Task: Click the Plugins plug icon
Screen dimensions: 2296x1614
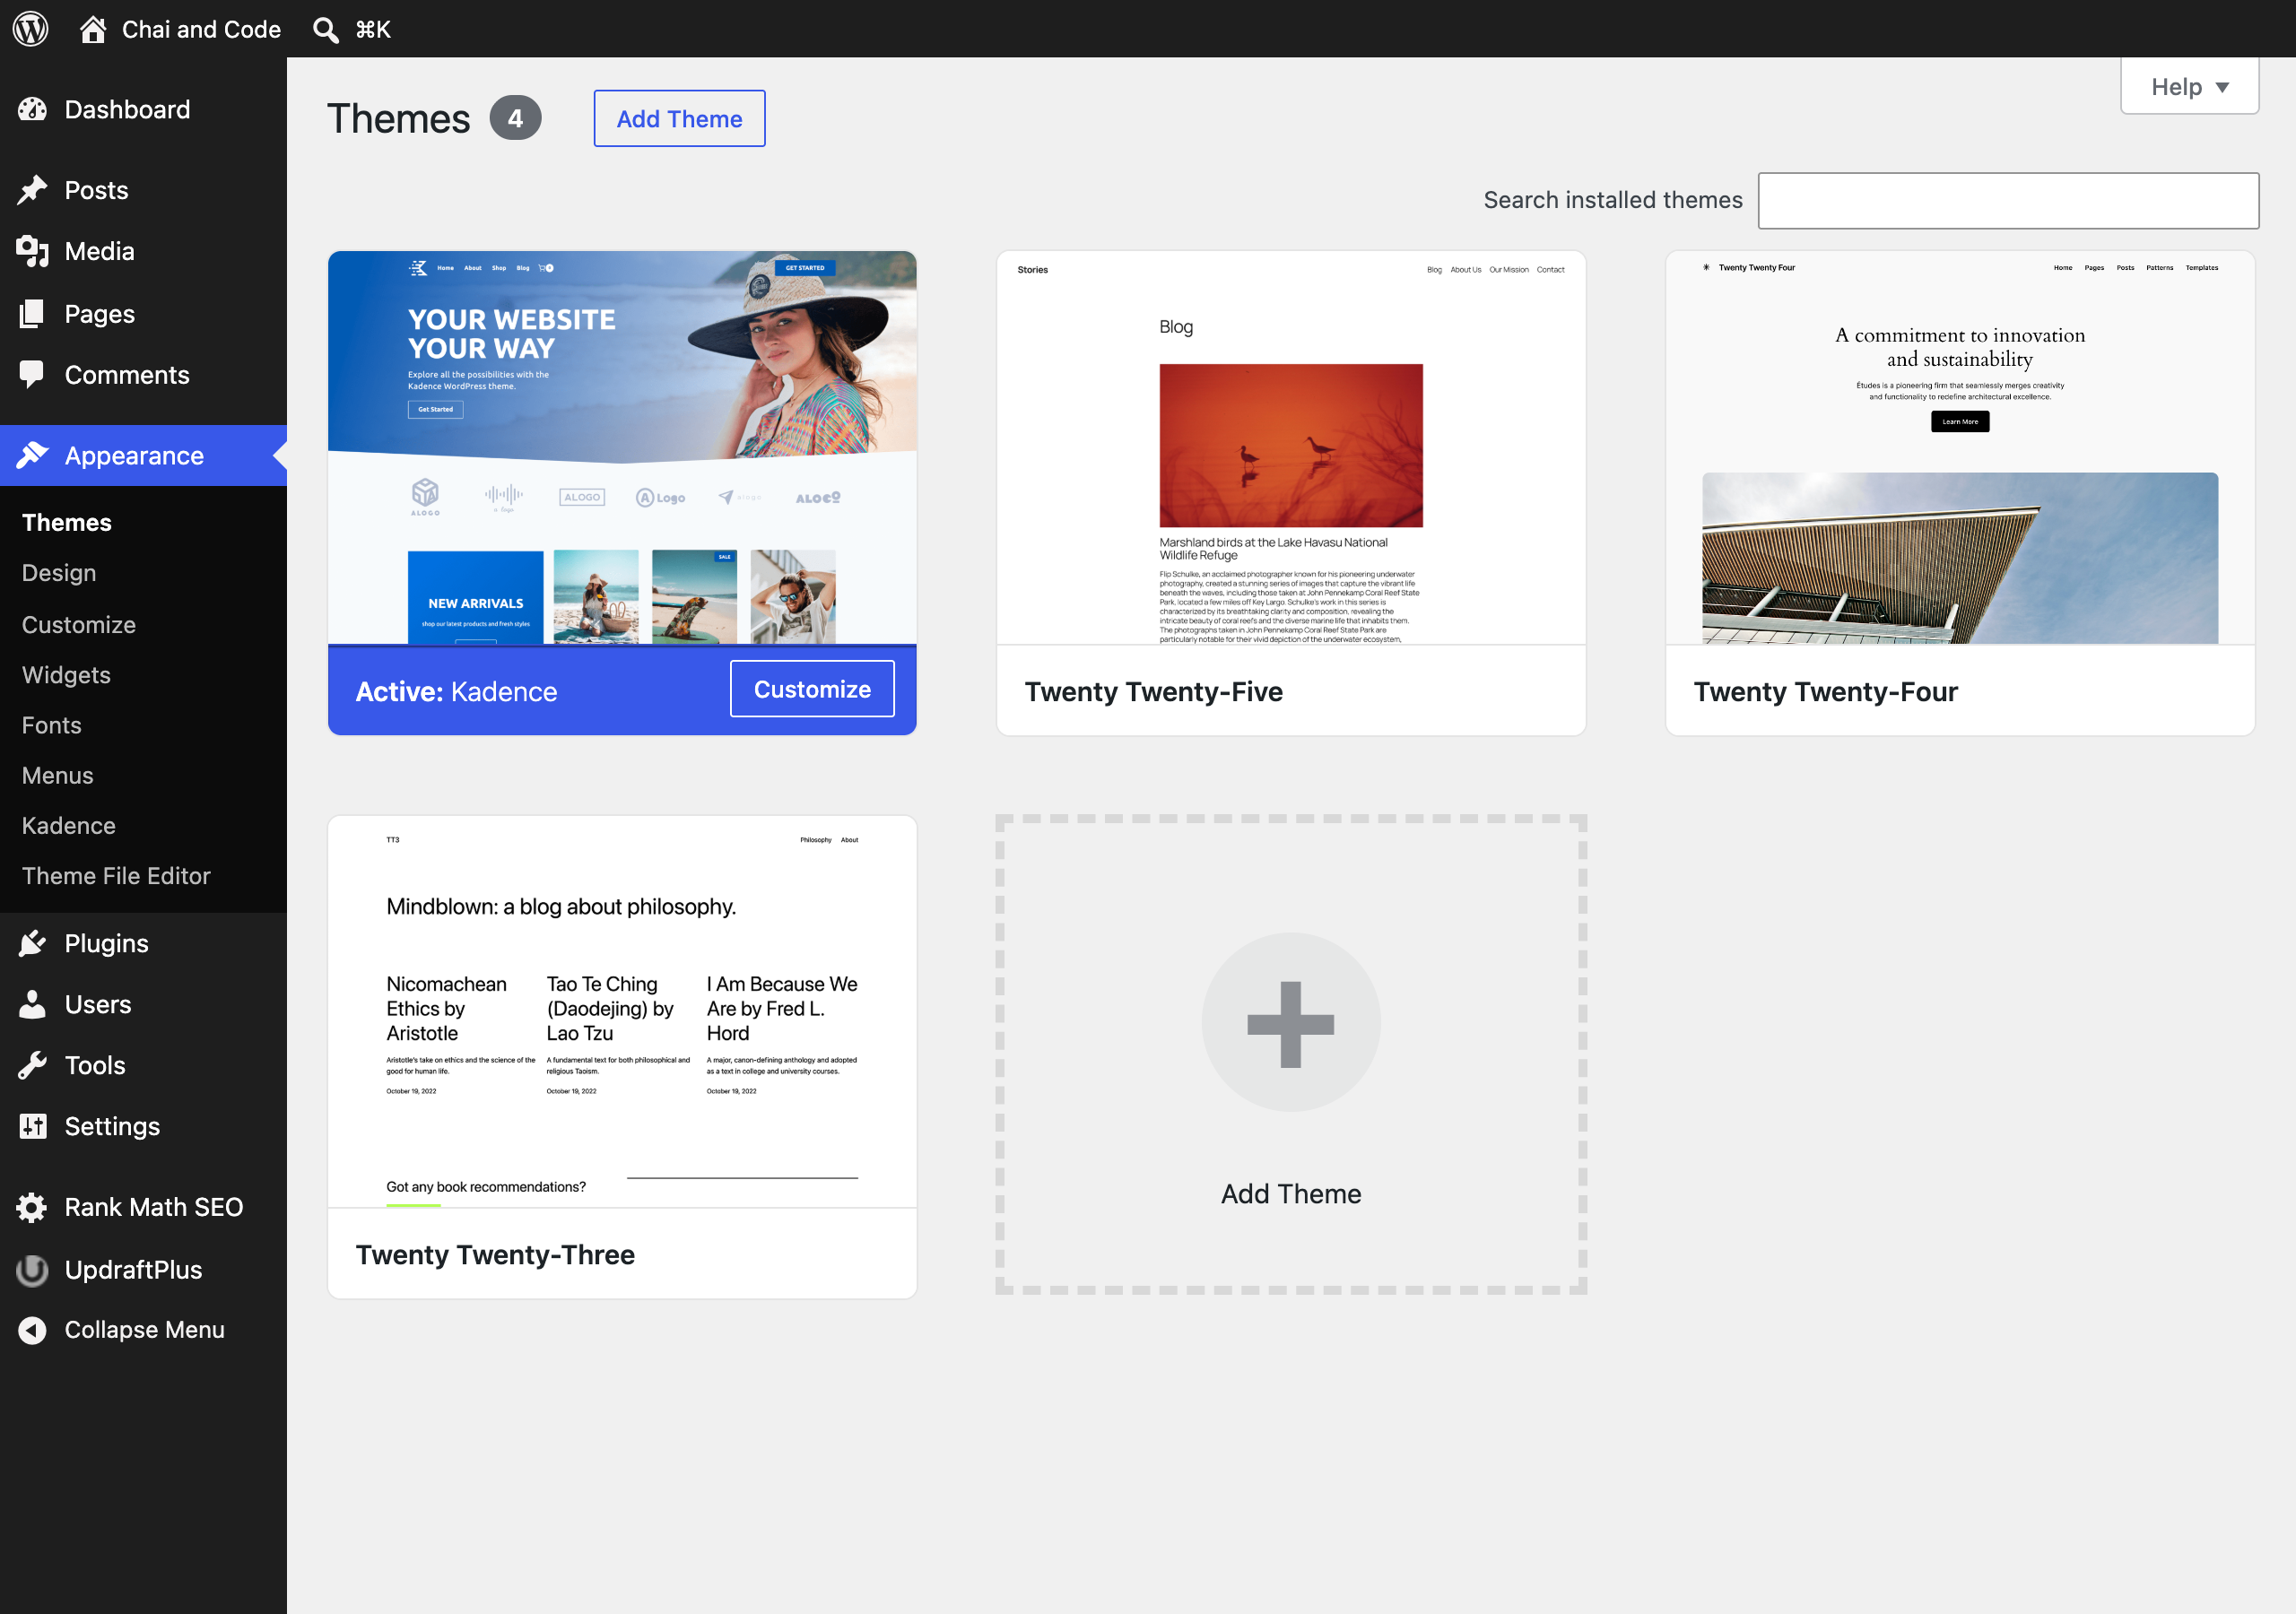Action: pyautogui.click(x=32, y=943)
